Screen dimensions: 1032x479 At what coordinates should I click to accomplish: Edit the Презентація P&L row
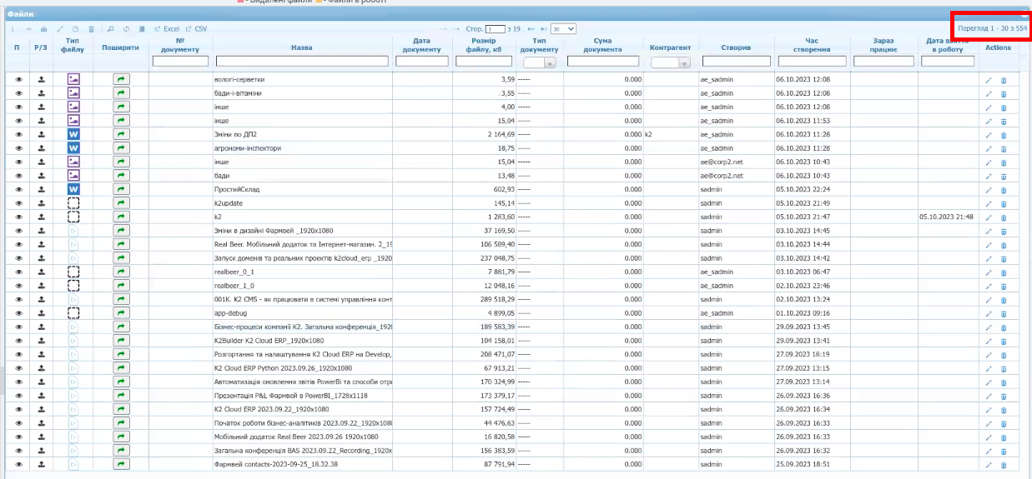[989, 396]
